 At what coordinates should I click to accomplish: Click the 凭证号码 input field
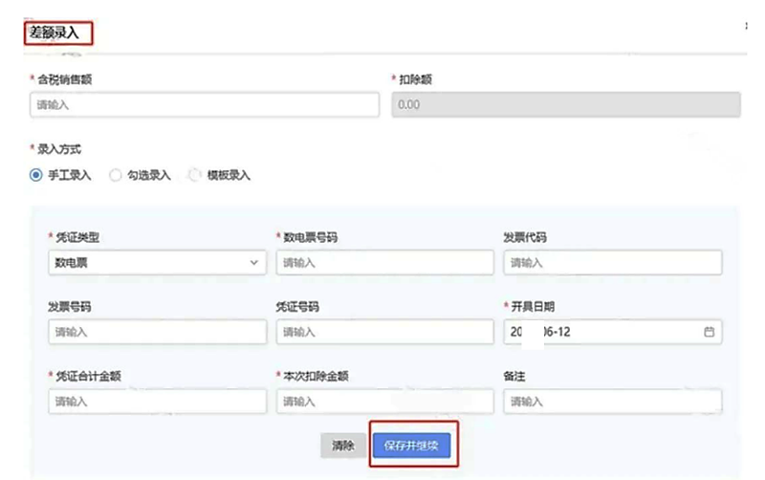pyautogui.click(x=384, y=332)
